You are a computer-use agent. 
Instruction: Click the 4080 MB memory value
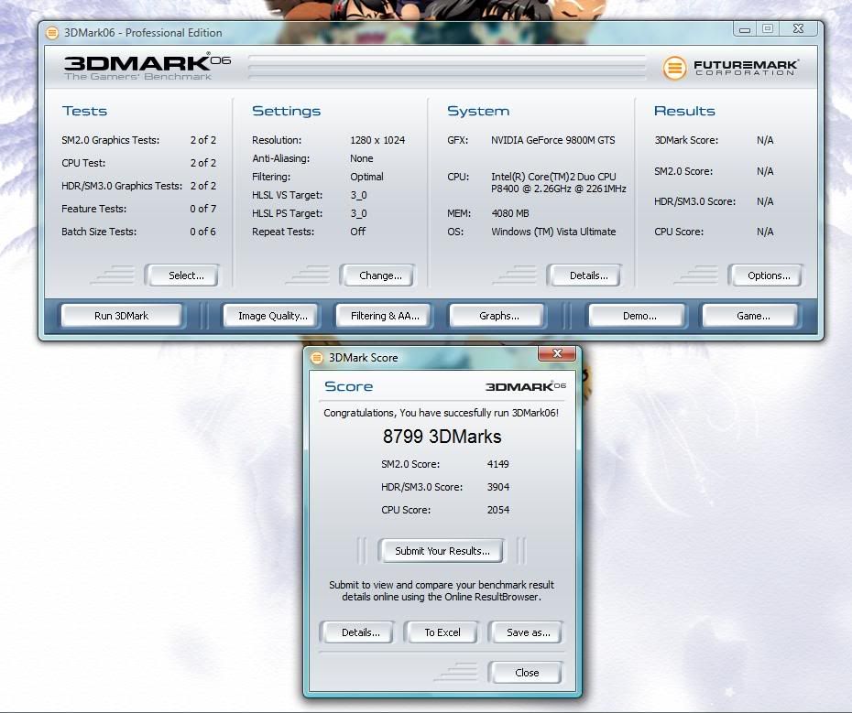pyautogui.click(x=509, y=213)
